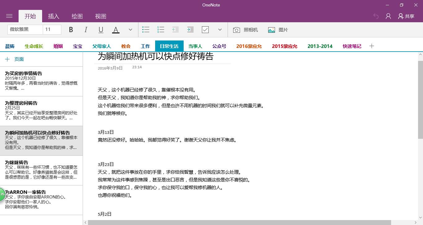Select page 为瞬间加热机可以快点修好祷告 in list
423x225 pixels.
pos(41,141)
